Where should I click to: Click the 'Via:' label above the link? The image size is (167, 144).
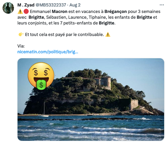21,46
